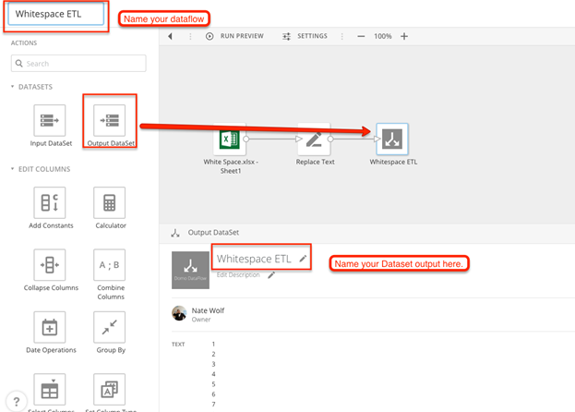The width and height of the screenshot is (575, 412).
Task: Collapse the DATASETS section
Action: (13, 87)
